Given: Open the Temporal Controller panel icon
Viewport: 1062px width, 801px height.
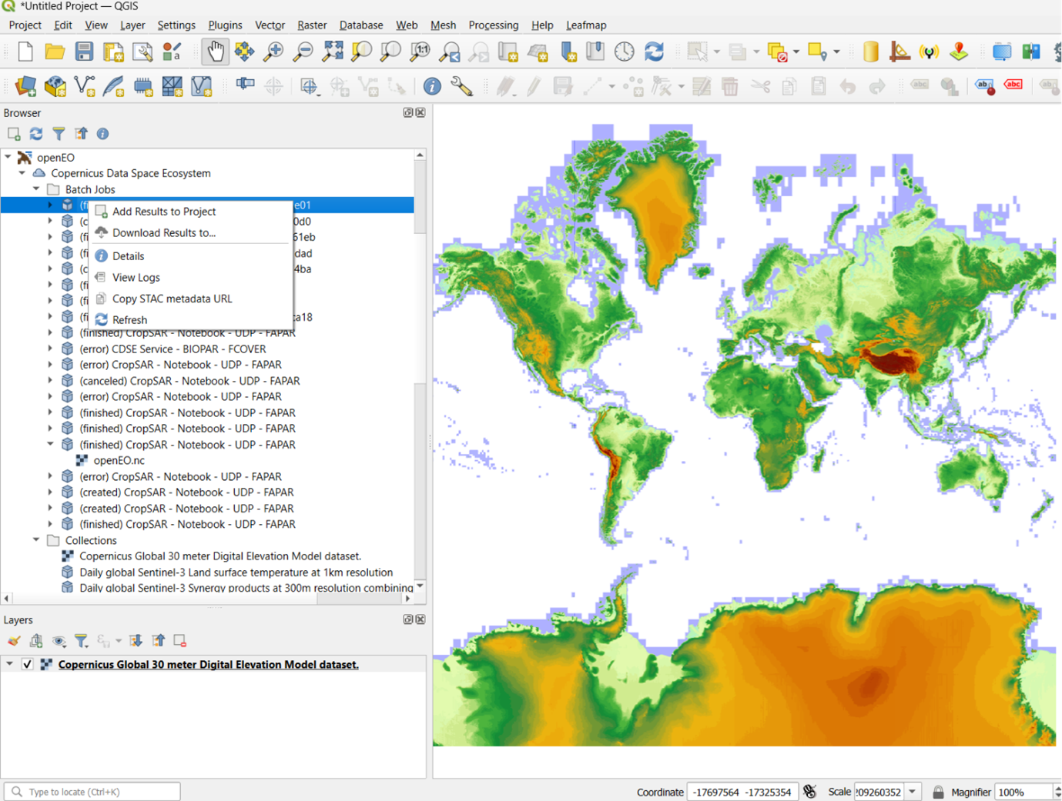Looking at the screenshot, I should coord(624,52).
